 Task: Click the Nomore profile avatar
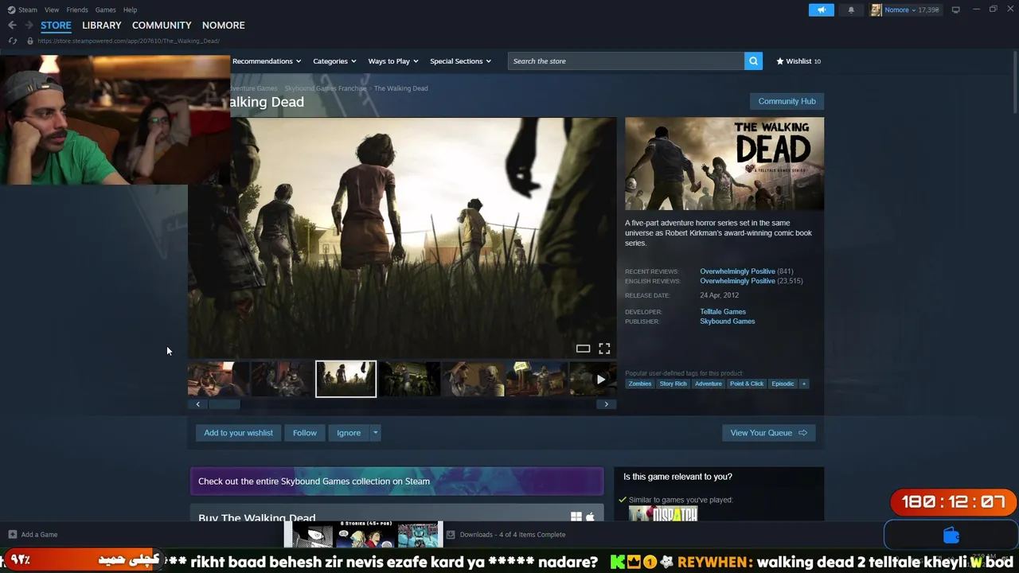click(876, 10)
